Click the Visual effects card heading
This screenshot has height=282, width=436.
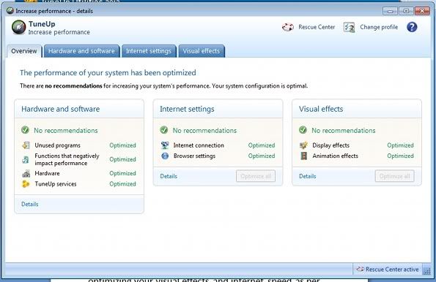321,109
